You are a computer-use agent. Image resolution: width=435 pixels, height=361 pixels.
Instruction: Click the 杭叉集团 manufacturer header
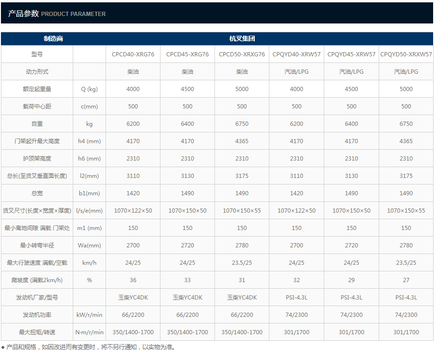(x=242, y=38)
